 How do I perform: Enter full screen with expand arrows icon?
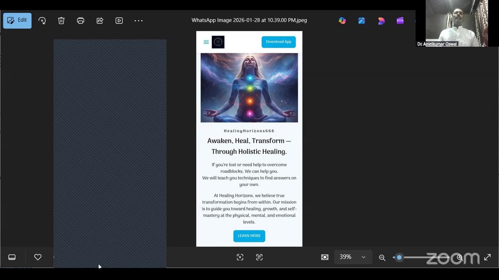[487, 257]
